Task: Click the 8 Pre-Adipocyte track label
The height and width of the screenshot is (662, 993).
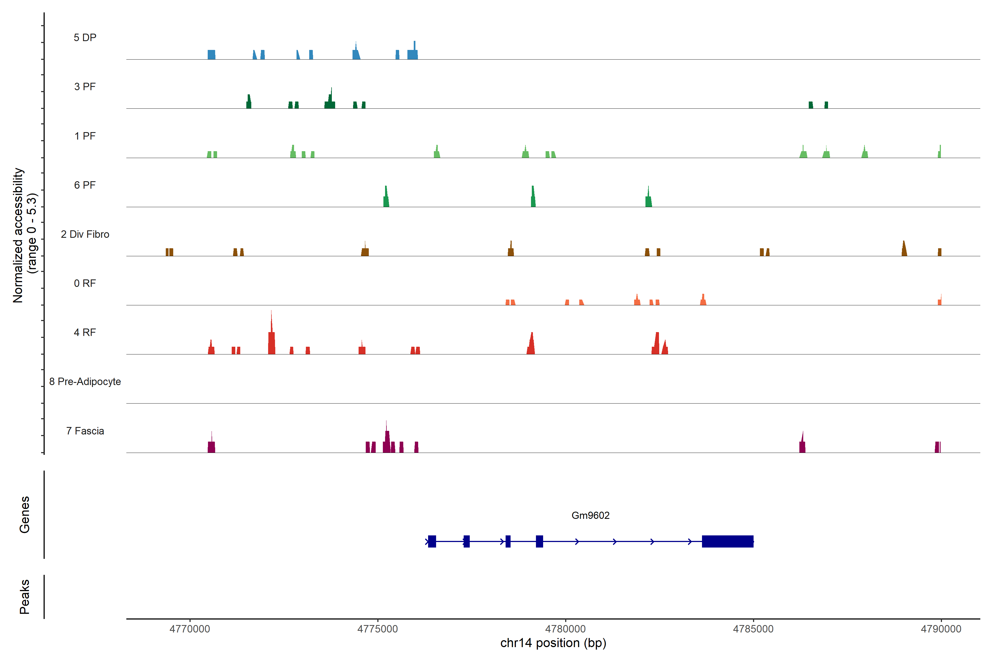Action: tap(85, 382)
